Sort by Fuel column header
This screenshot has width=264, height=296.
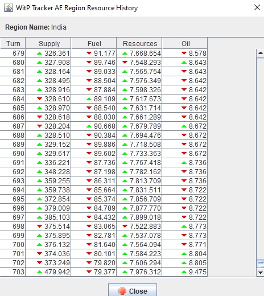[x=94, y=43]
